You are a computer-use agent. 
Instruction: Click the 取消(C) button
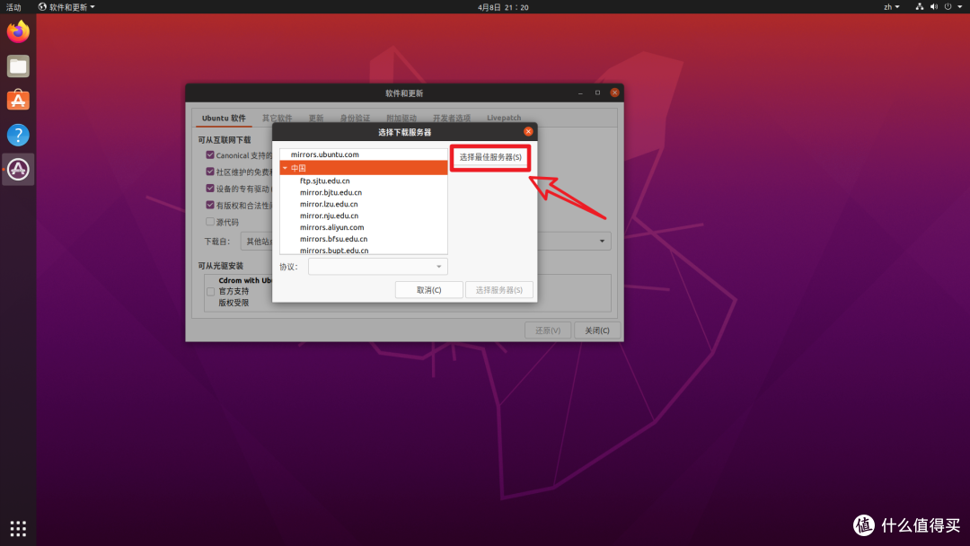tap(428, 289)
